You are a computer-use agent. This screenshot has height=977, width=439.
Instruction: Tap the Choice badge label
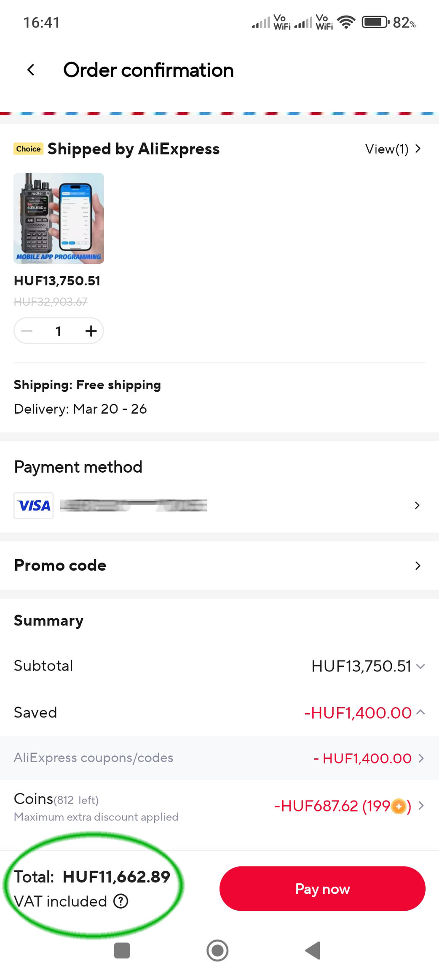[x=28, y=149]
